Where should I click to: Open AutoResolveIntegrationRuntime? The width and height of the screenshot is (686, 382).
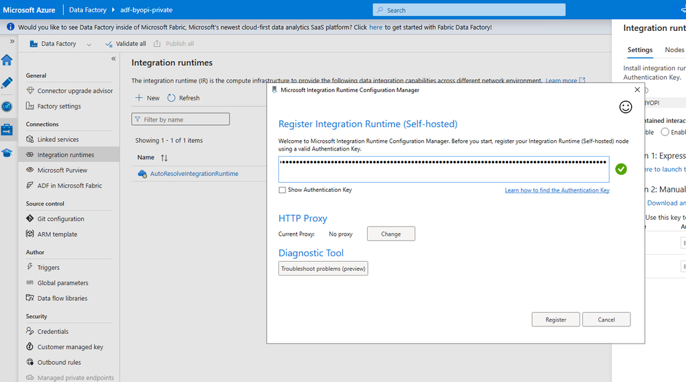(195, 174)
